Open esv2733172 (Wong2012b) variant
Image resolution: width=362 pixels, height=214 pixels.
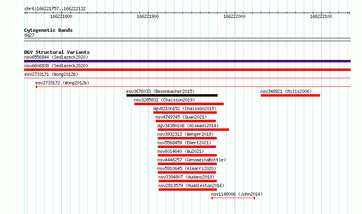point(62,83)
